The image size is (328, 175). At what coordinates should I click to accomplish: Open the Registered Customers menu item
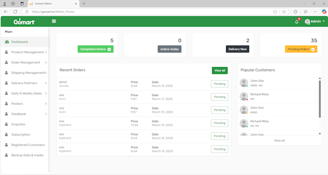(25, 145)
